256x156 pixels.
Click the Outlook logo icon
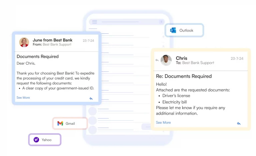[x=173, y=30]
